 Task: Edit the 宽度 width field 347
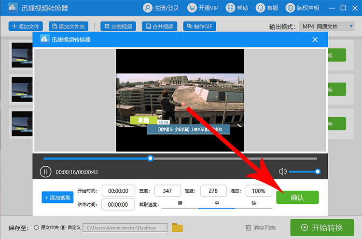tap(167, 191)
